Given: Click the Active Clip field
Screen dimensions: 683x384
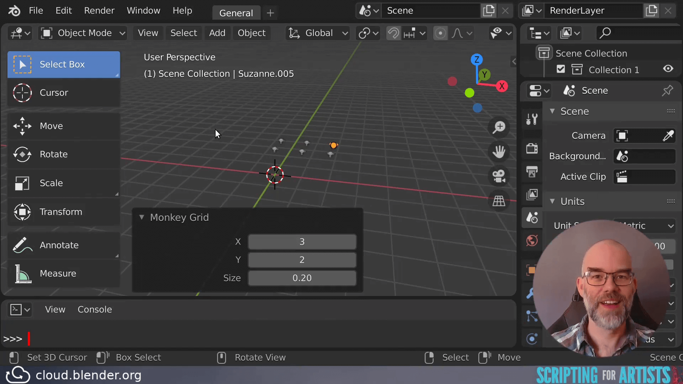Looking at the screenshot, I should pyautogui.click(x=645, y=177).
